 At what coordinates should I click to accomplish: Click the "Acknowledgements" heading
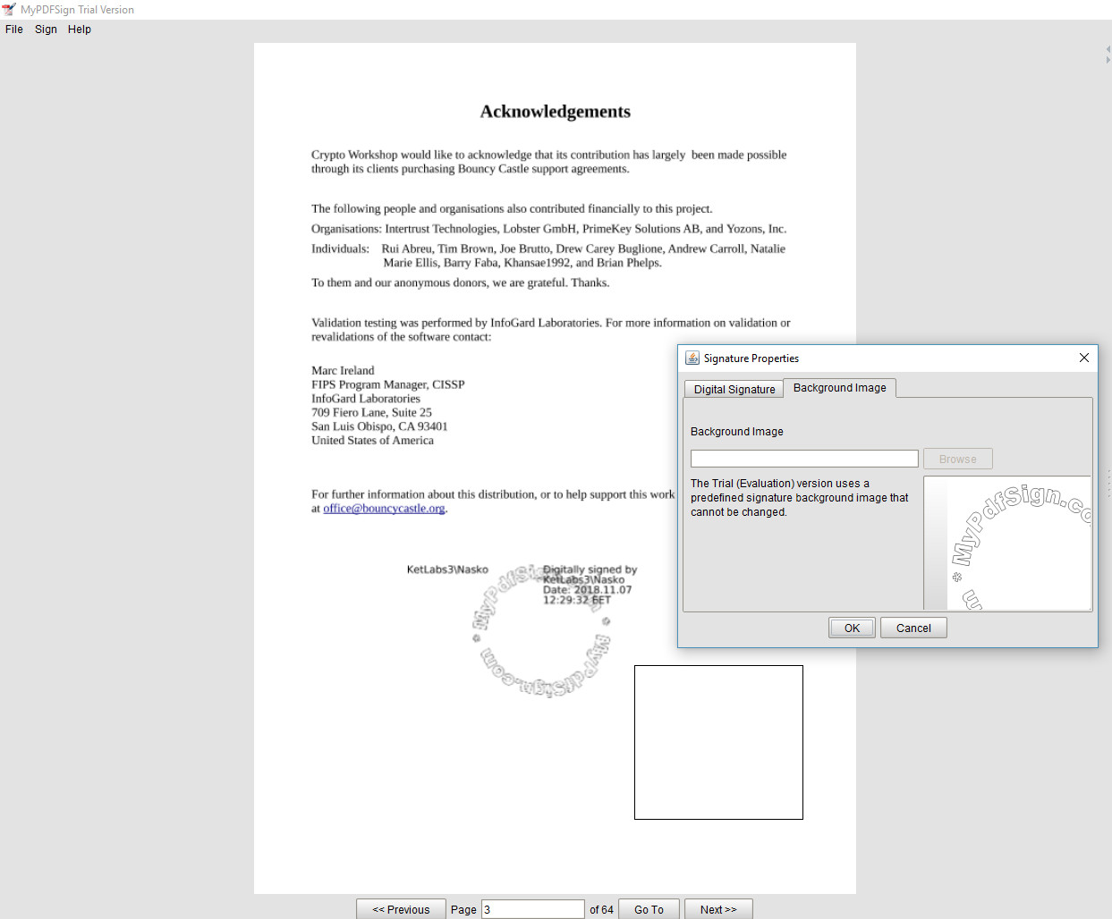pyautogui.click(x=555, y=112)
